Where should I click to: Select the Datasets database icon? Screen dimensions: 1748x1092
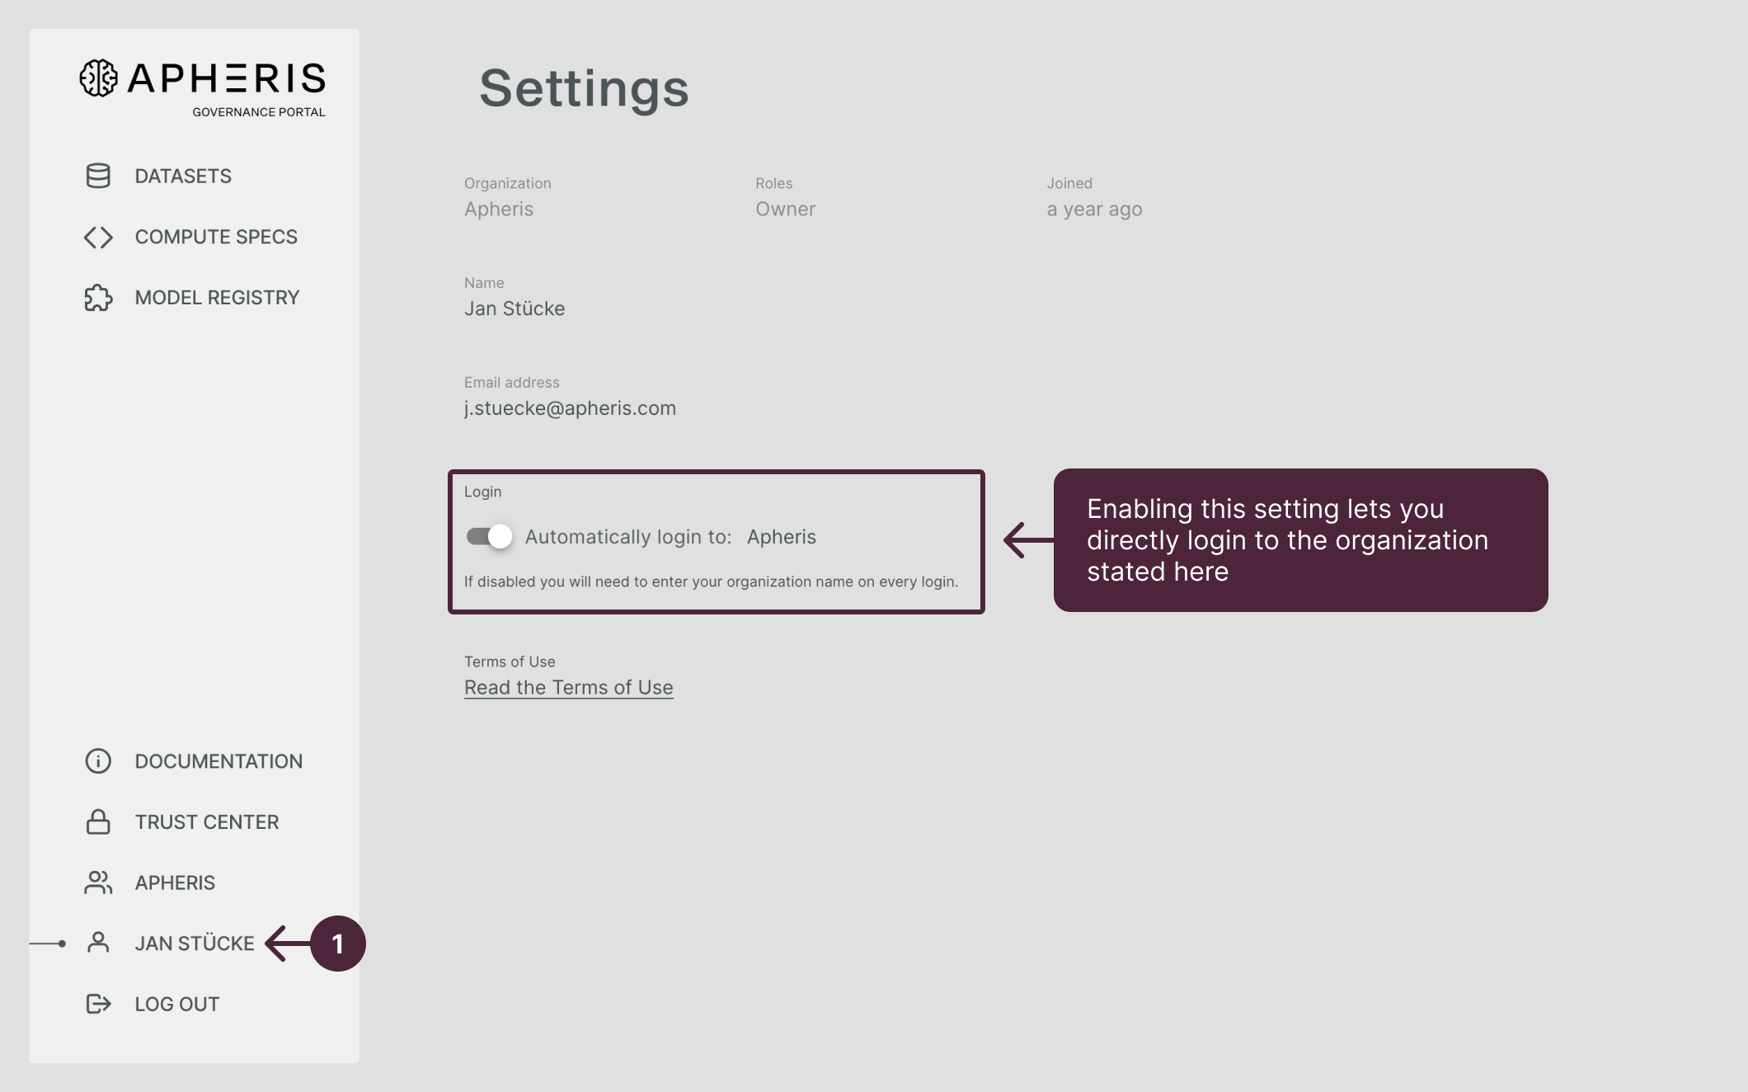click(x=98, y=176)
